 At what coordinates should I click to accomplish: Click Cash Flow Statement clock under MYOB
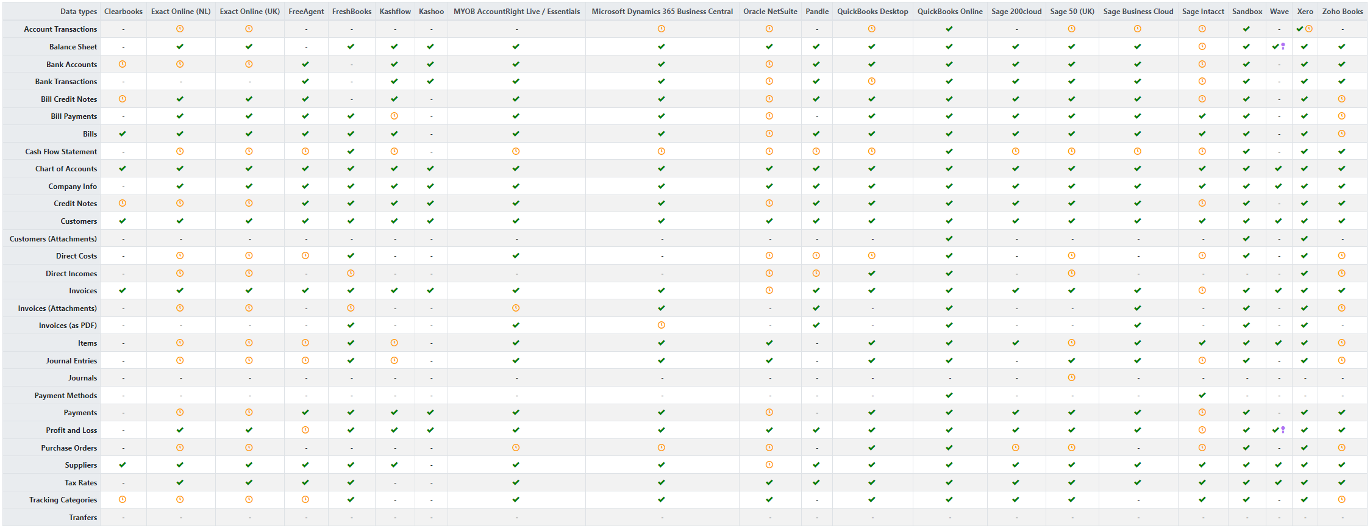tap(516, 151)
